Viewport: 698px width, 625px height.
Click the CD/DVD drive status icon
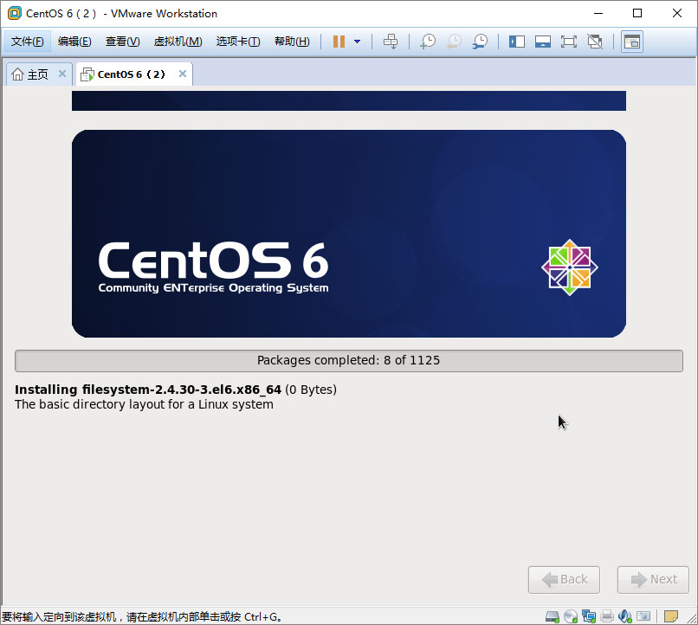pyautogui.click(x=570, y=616)
